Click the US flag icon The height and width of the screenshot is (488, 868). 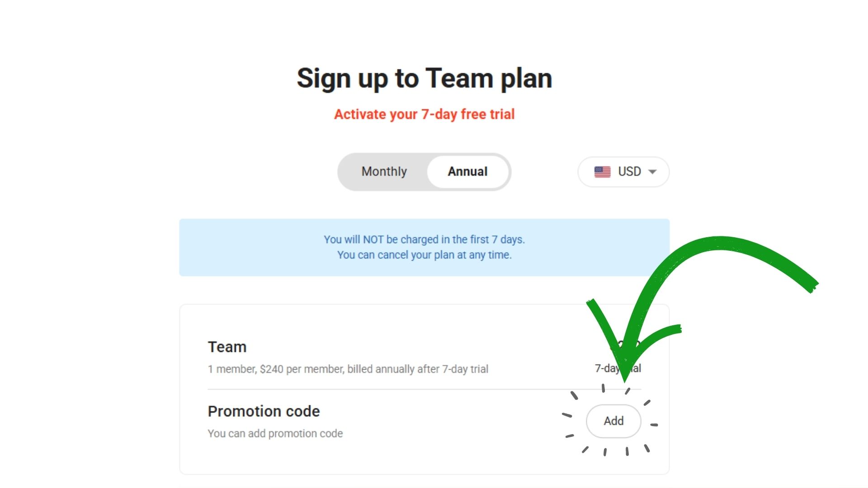tap(602, 172)
